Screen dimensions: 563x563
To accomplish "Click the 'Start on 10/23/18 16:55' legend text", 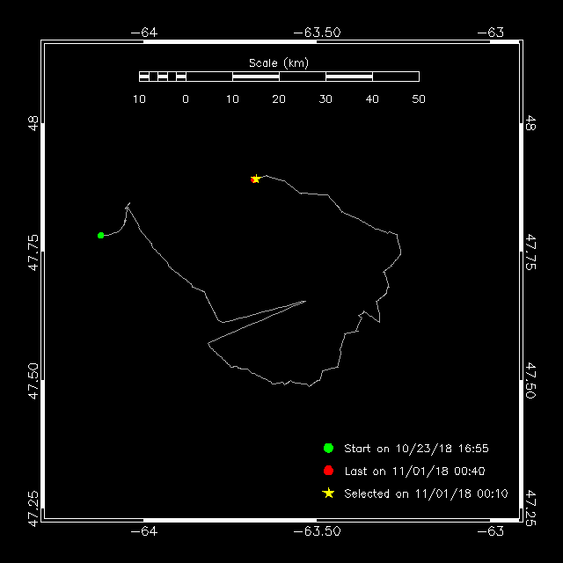I will (416, 449).
